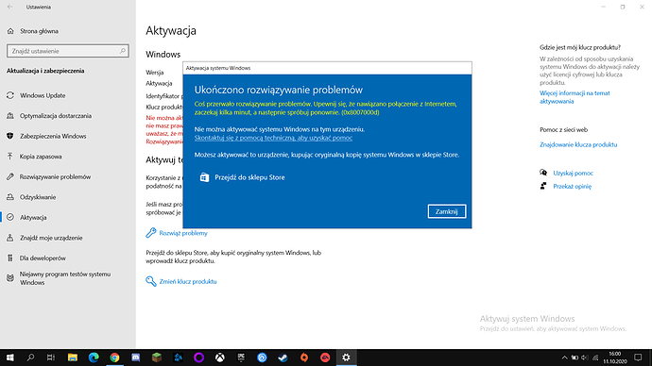Screen dimensions: 652x366
Task: Click the Aktualizacja i zabezpieczenia heading
Action: 45,71
